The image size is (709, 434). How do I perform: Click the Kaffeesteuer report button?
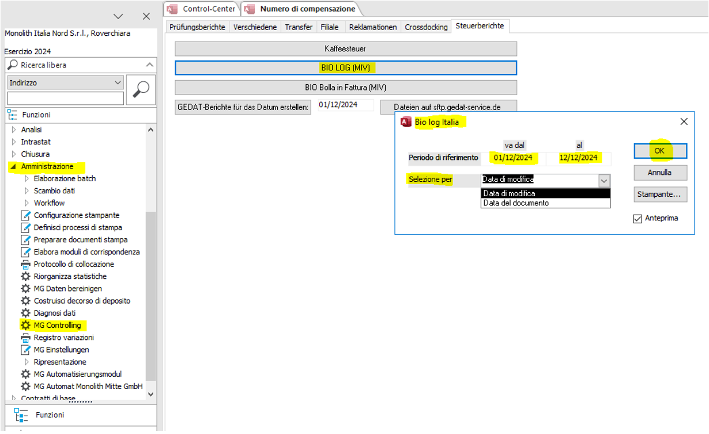tap(345, 49)
